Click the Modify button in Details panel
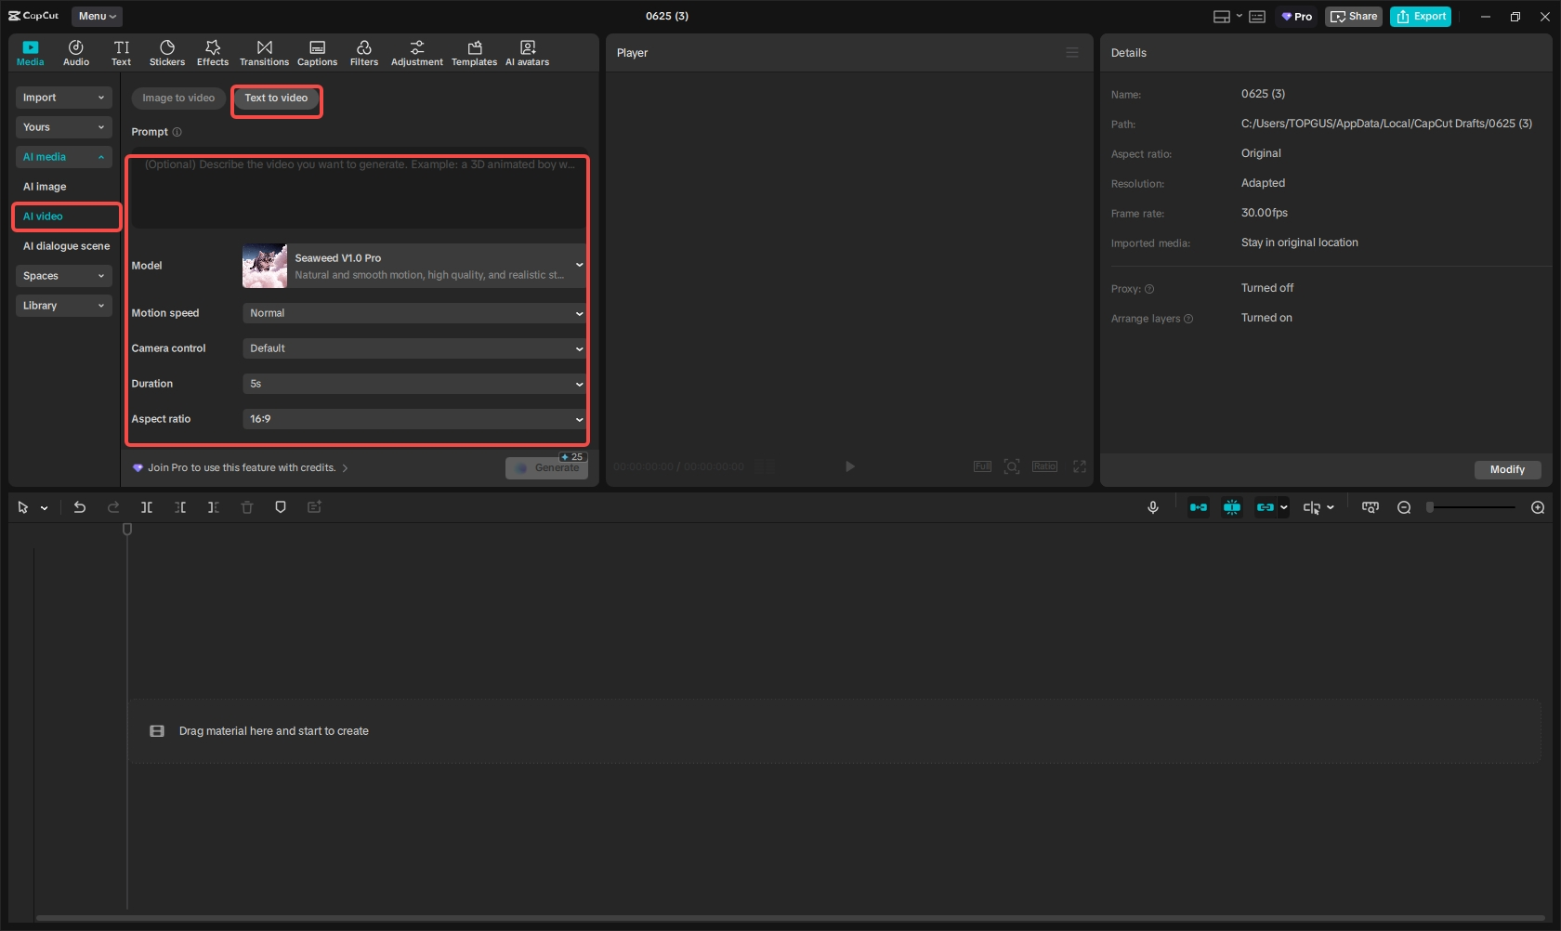 point(1507,470)
